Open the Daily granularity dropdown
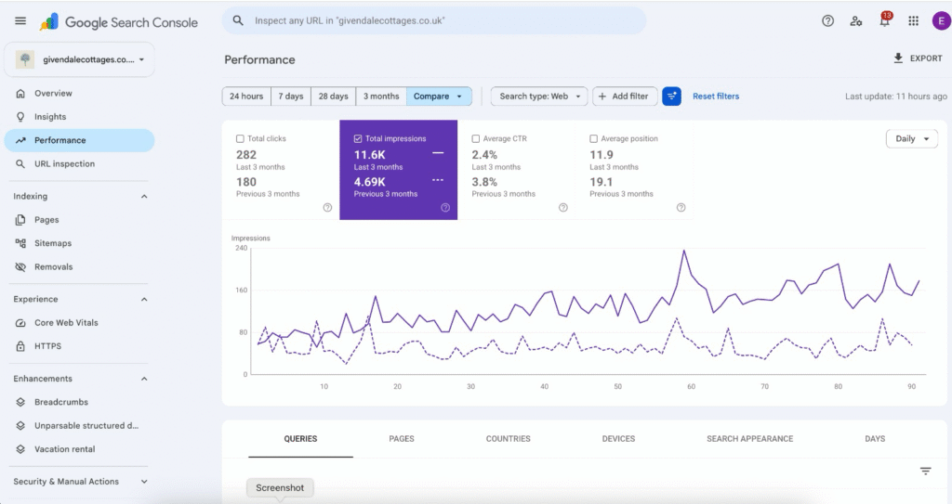The height and width of the screenshot is (504, 952). [912, 139]
